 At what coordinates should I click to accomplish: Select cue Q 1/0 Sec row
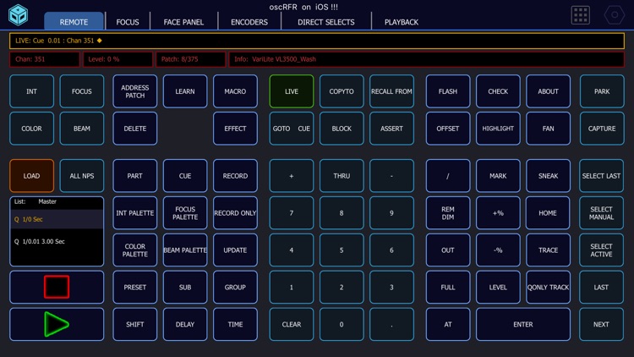pyautogui.click(x=57, y=219)
